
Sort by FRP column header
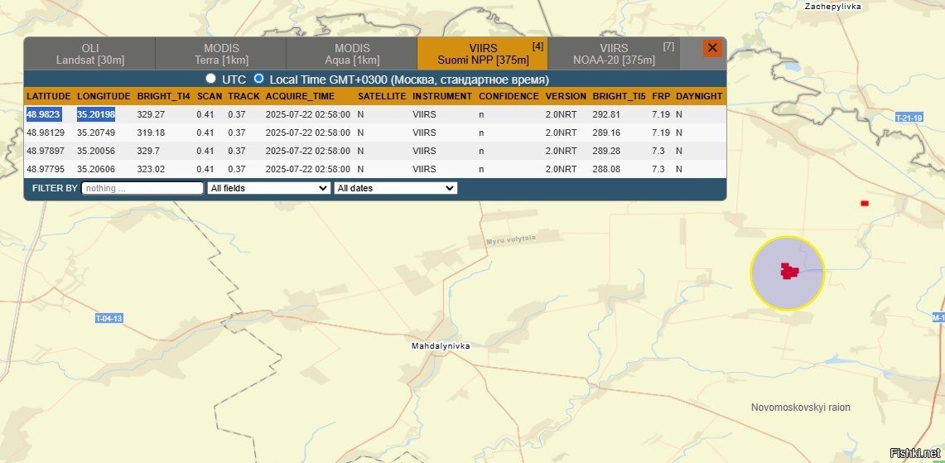tap(661, 96)
